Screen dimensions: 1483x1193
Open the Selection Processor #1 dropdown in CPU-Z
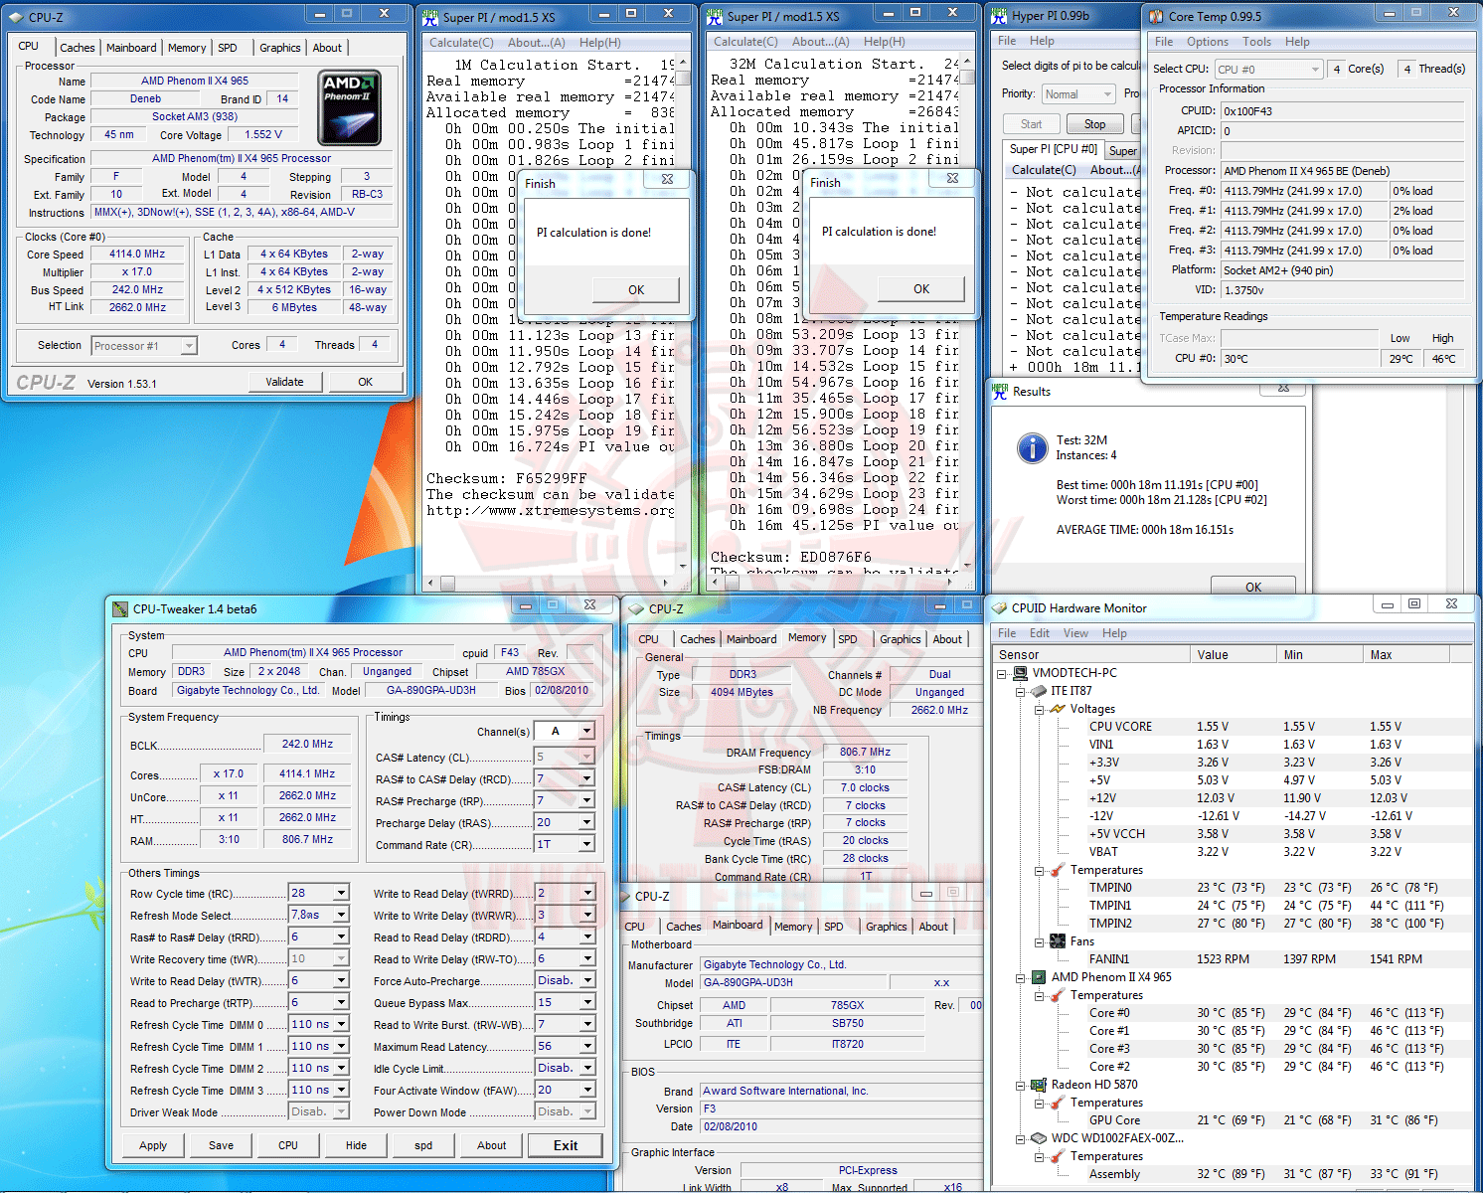189,346
